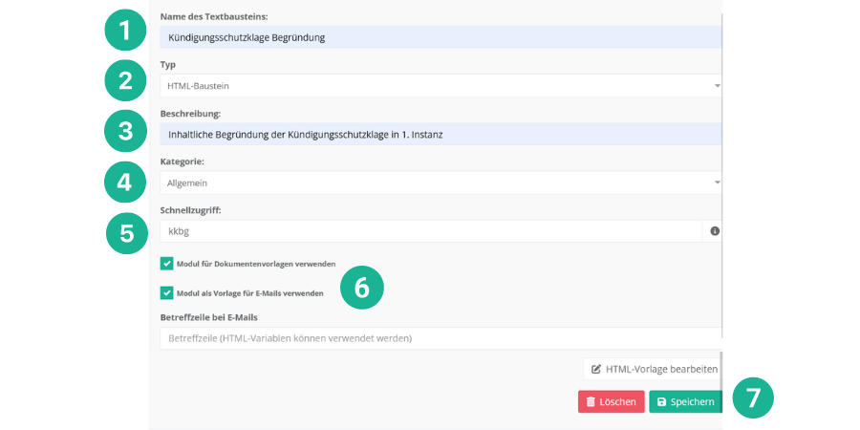Expand the Kategorie dropdown showing Allgemein

[440, 183]
